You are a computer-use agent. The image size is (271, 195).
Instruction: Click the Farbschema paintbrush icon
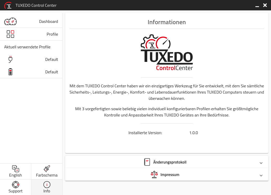tap(47, 169)
